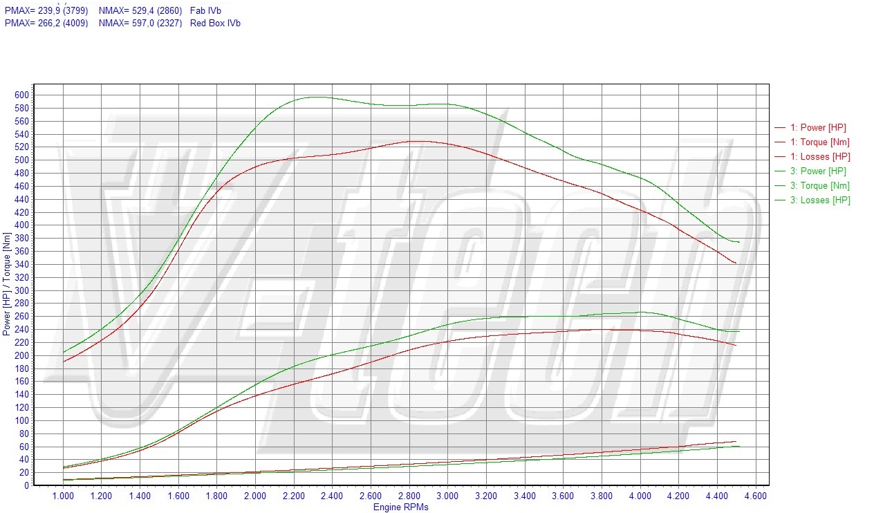Click the 'NMAX= 597,0 (2327)' value
This screenshot has height=513, width=874.
click(140, 23)
